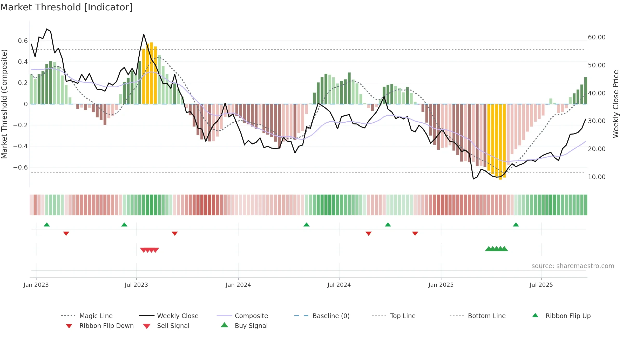The image size is (623, 350).
Task: Click the Buy Signal triangle icon in legend
Action: (224, 325)
